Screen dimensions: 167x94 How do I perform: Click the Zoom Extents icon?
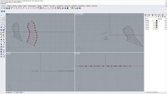click(x=33, y=8)
